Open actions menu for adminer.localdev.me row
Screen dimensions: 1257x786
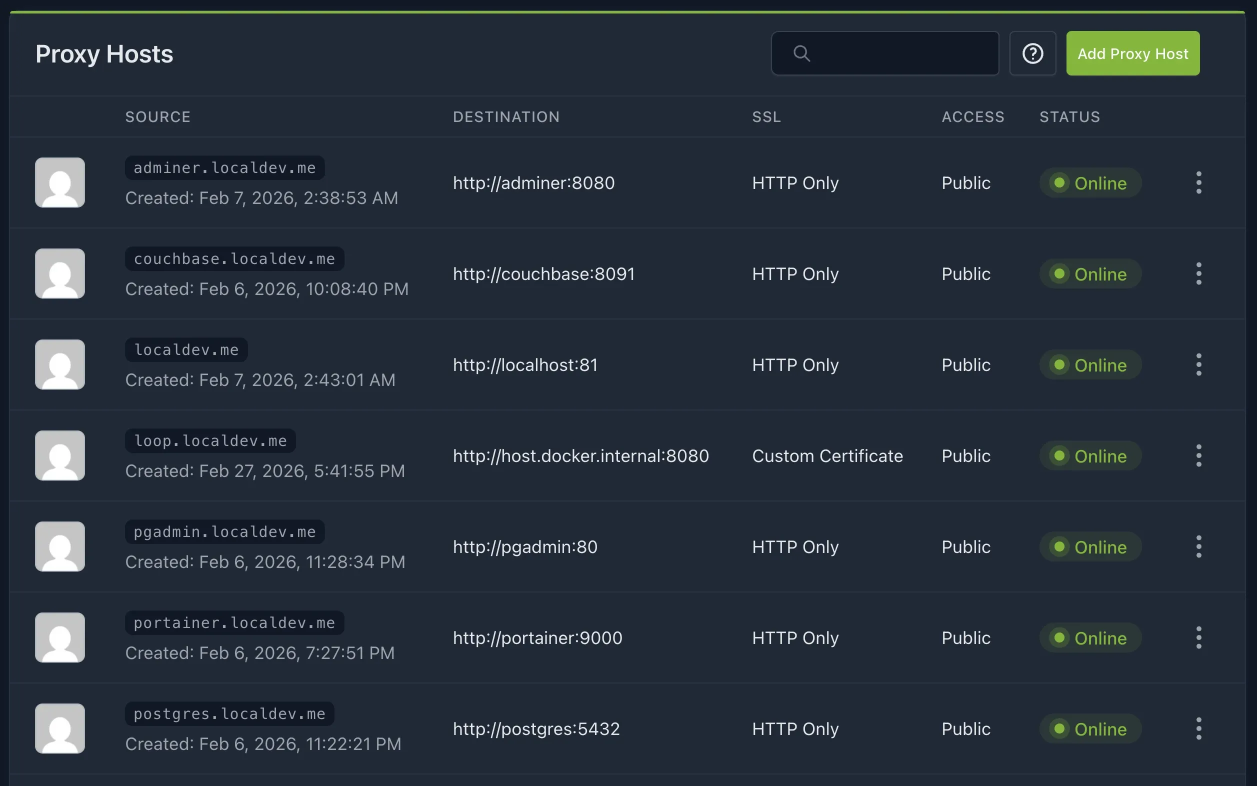[x=1199, y=183]
